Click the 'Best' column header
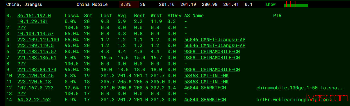The image size is (350, 106). (x=140, y=16)
